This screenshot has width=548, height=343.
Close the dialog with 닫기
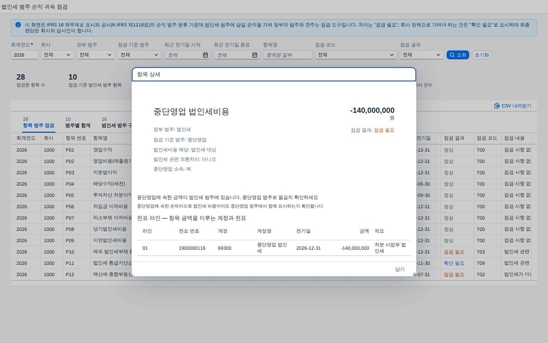400,269
